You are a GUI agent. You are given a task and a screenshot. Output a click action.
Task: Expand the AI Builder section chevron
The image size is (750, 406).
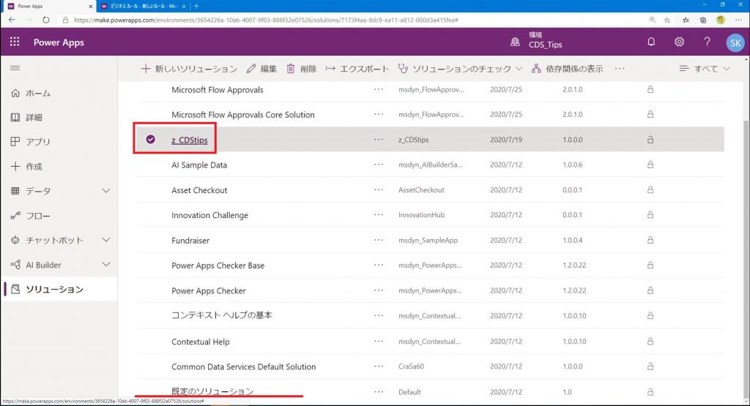coord(106,265)
